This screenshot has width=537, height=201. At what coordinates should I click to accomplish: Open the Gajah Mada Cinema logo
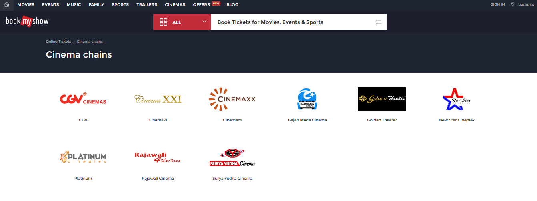pos(307,99)
